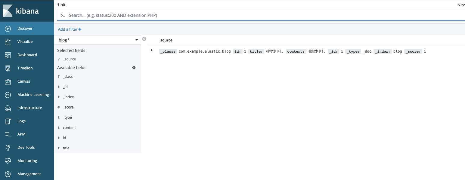The height and width of the screenshot is (180, 465).
Task: Click the Kibana logo
Action: point(21,11)
